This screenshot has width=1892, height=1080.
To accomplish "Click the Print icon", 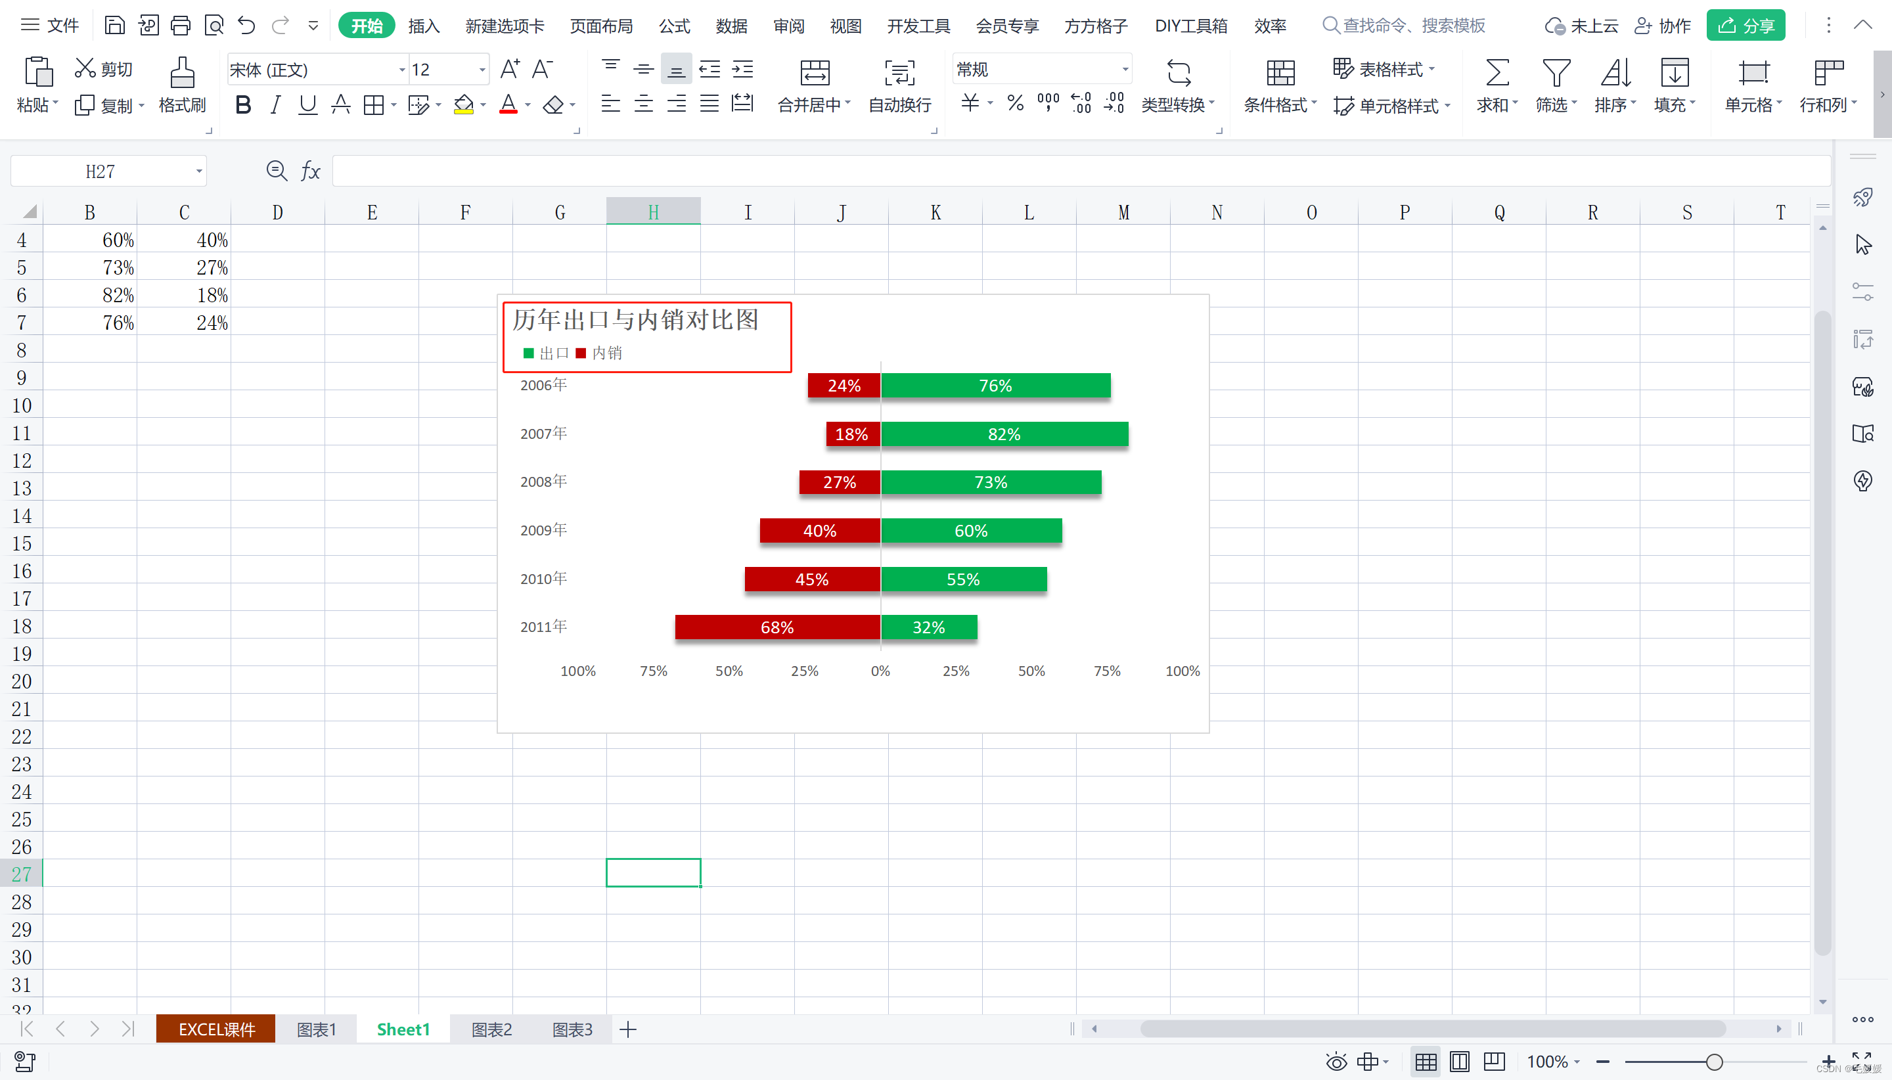I will [x=180, y=26].
